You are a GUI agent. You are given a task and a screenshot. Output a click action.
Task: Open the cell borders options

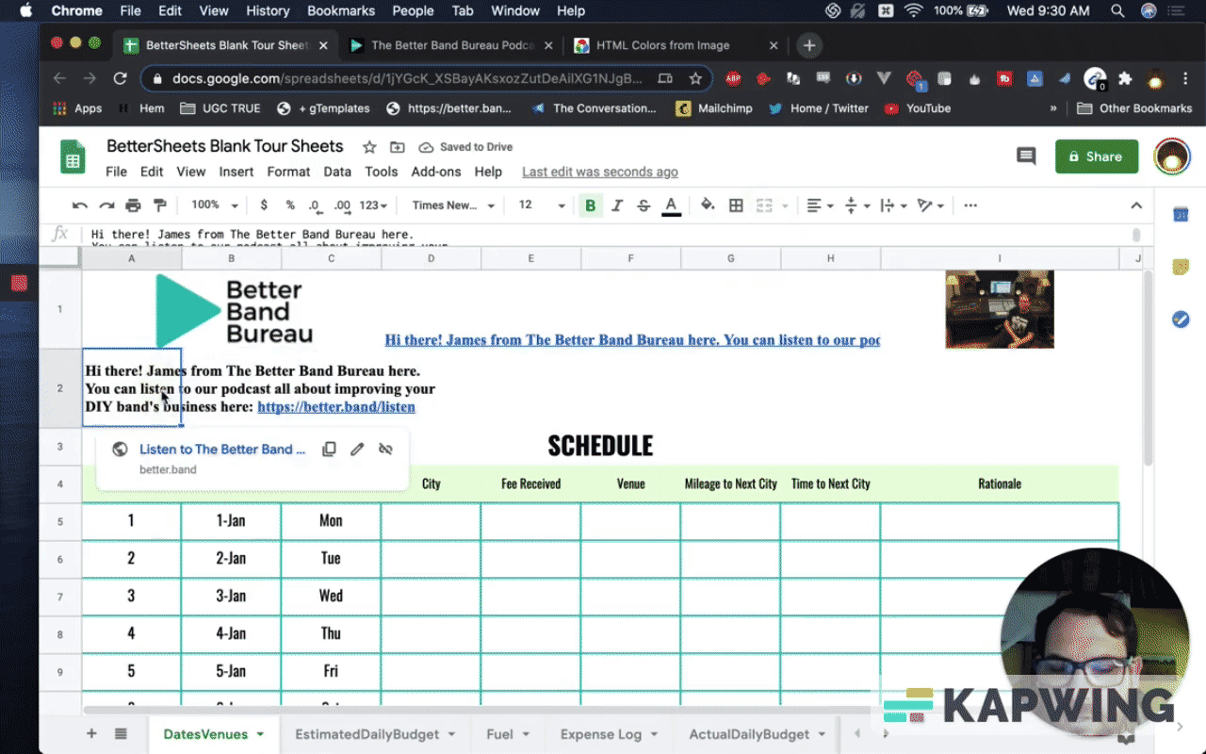pyautogui.click(x=736, y=205)
